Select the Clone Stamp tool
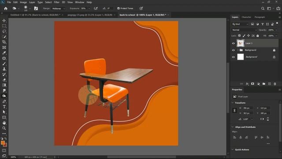282x159 pixels. tap(4, 69)
